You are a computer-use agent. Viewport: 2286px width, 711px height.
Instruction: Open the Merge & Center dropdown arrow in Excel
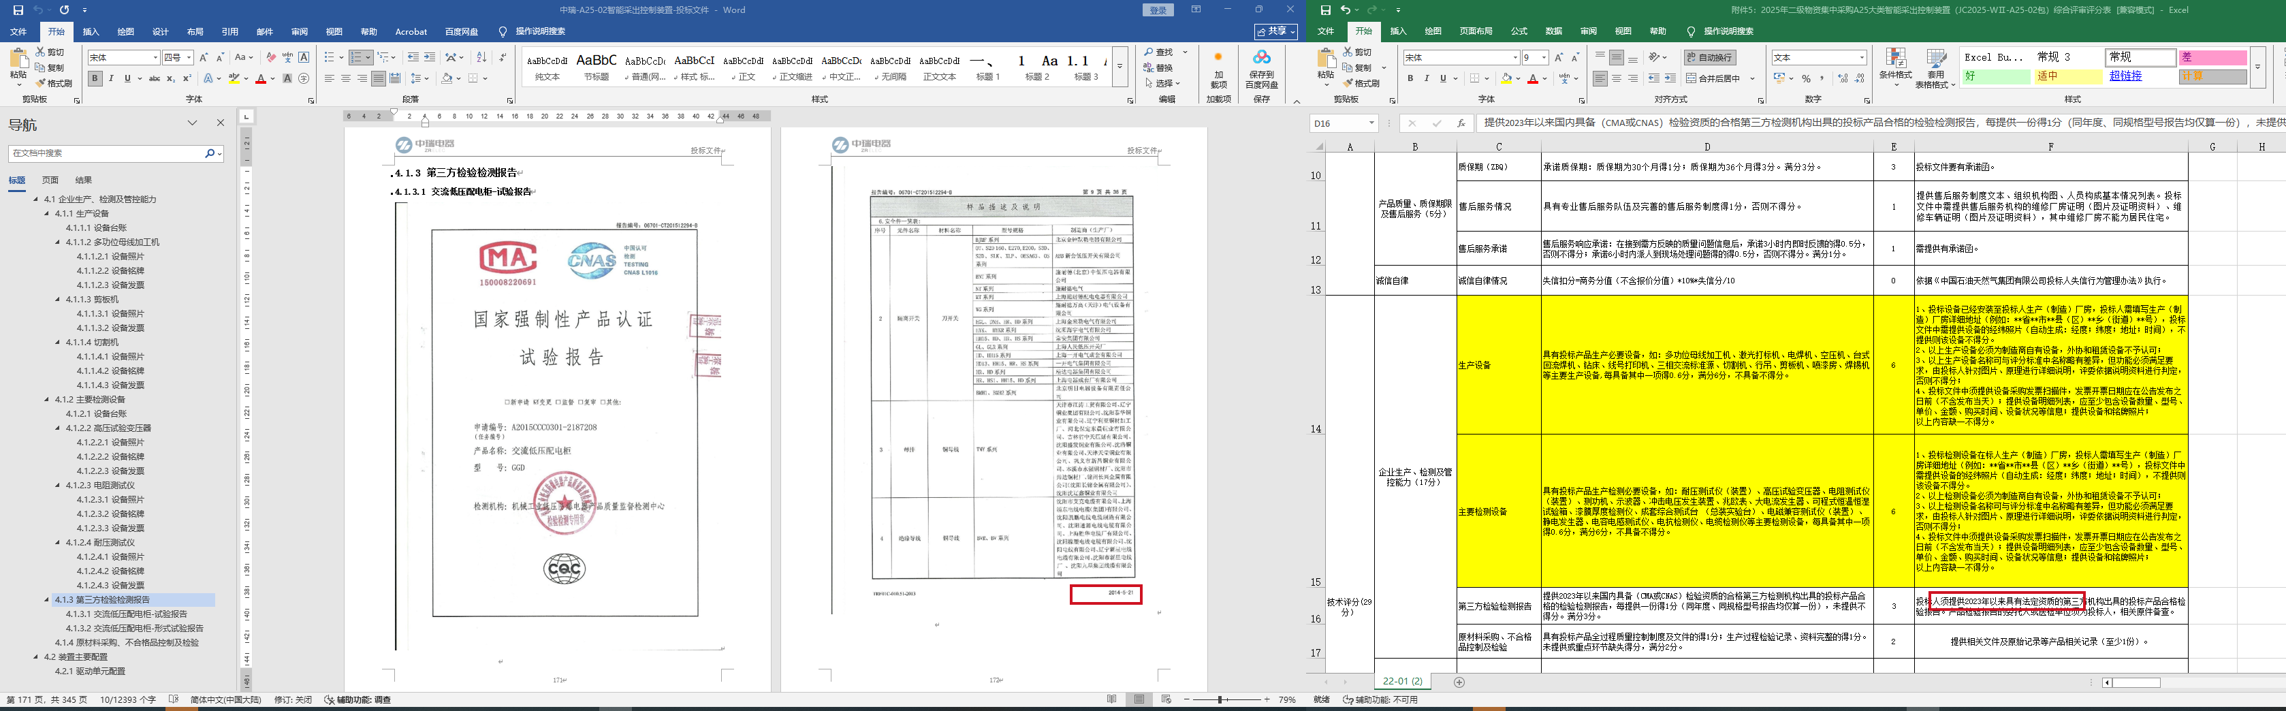point(1753,79)
